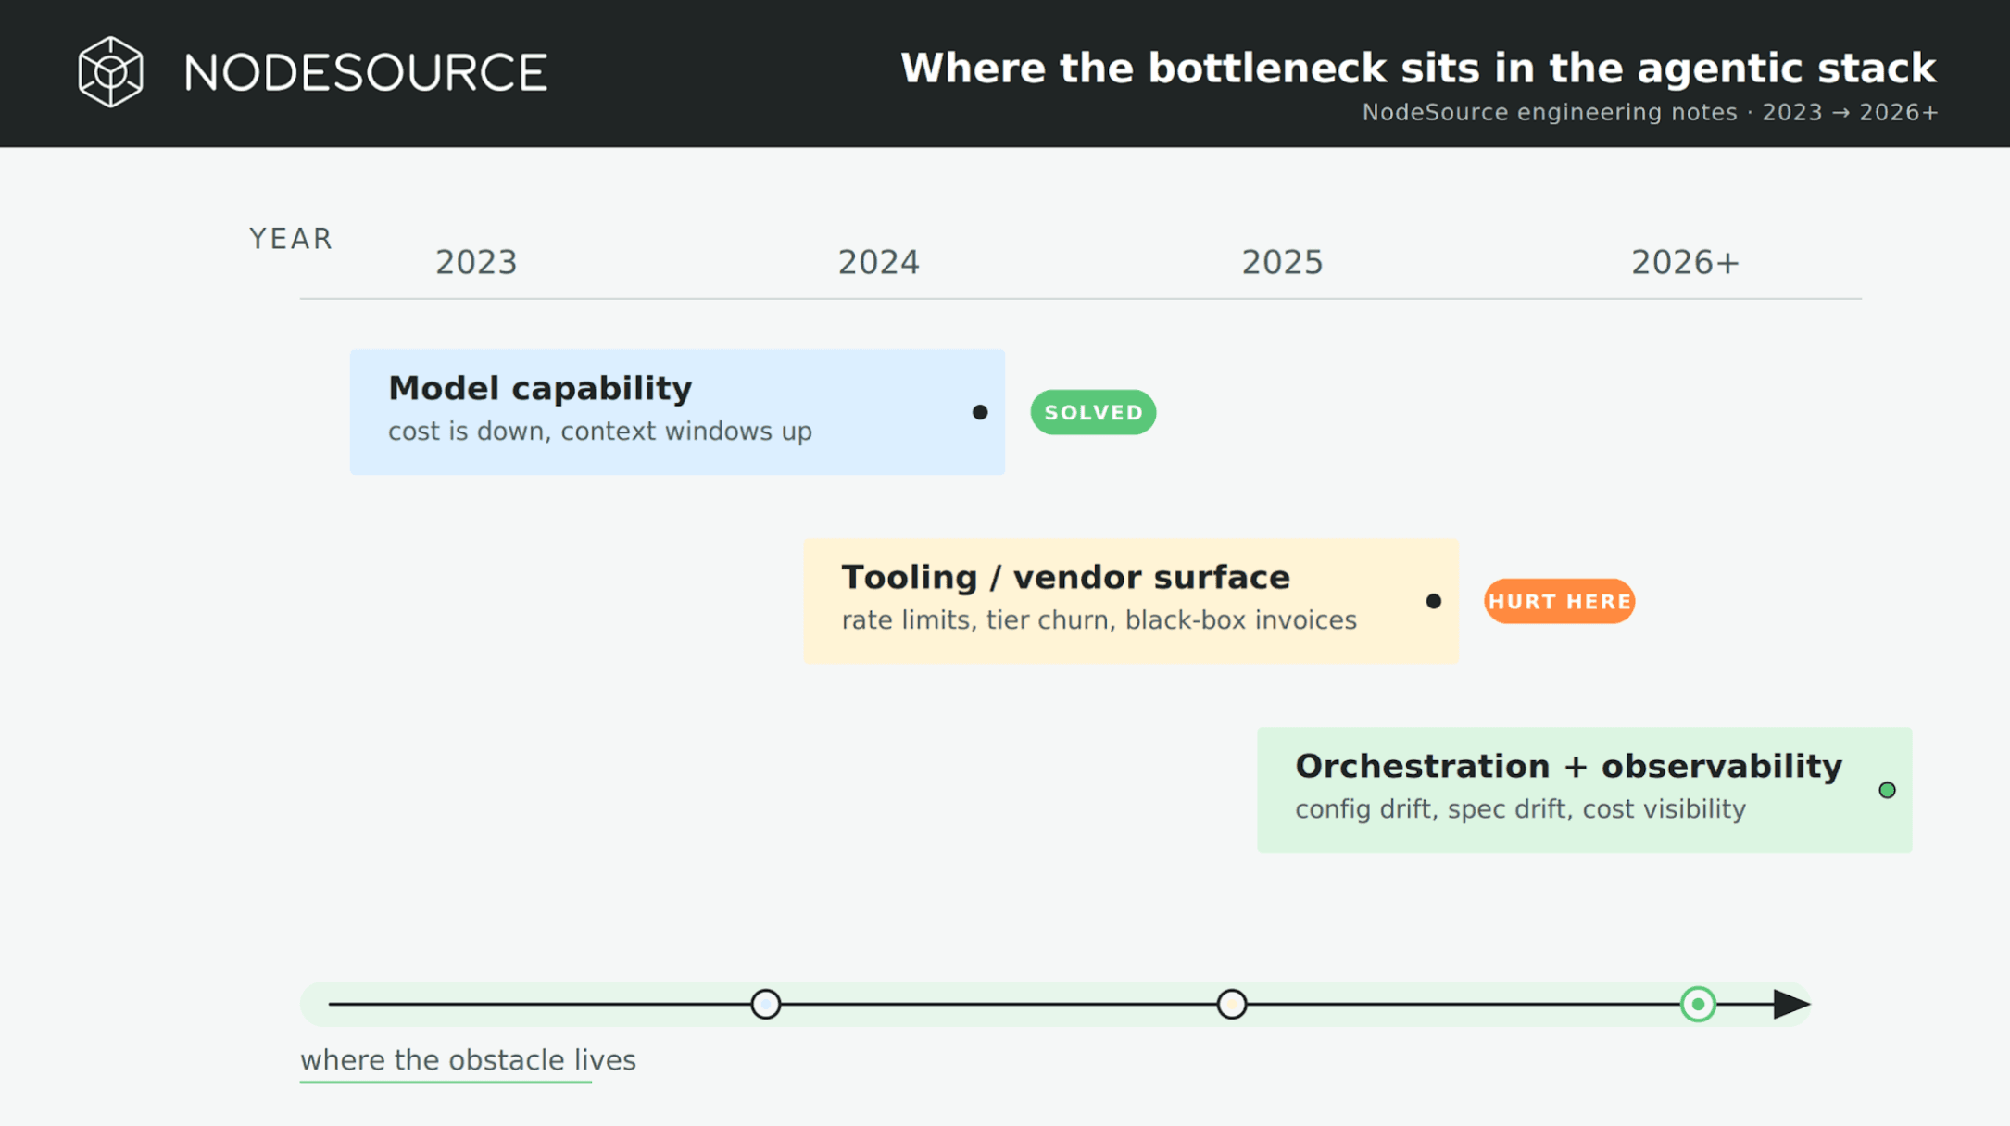Select the second hollow timeline marker
This screenshot has width=2010, height=1126.
[x=1231, y=1004]
